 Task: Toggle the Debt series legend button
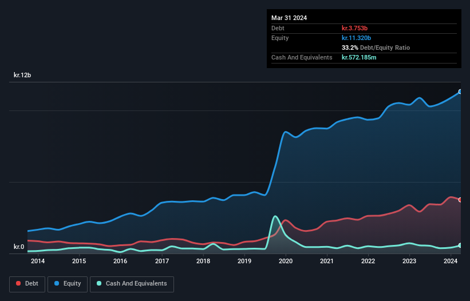[27, 284]
